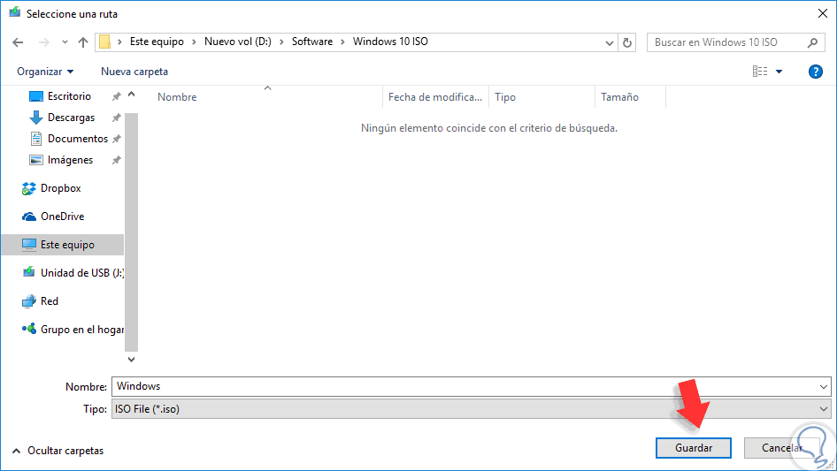Screen dimensions: 837x471
Task: Click the pin icon next to Imágenes
Action: click(116, 161)
